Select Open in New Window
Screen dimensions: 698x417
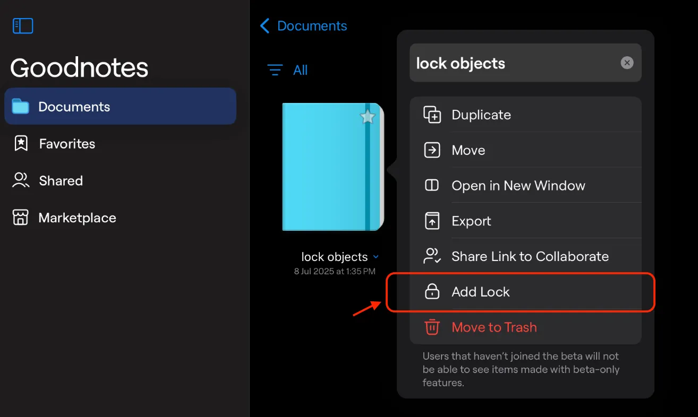pyautogui.click(x=526, y=186)
